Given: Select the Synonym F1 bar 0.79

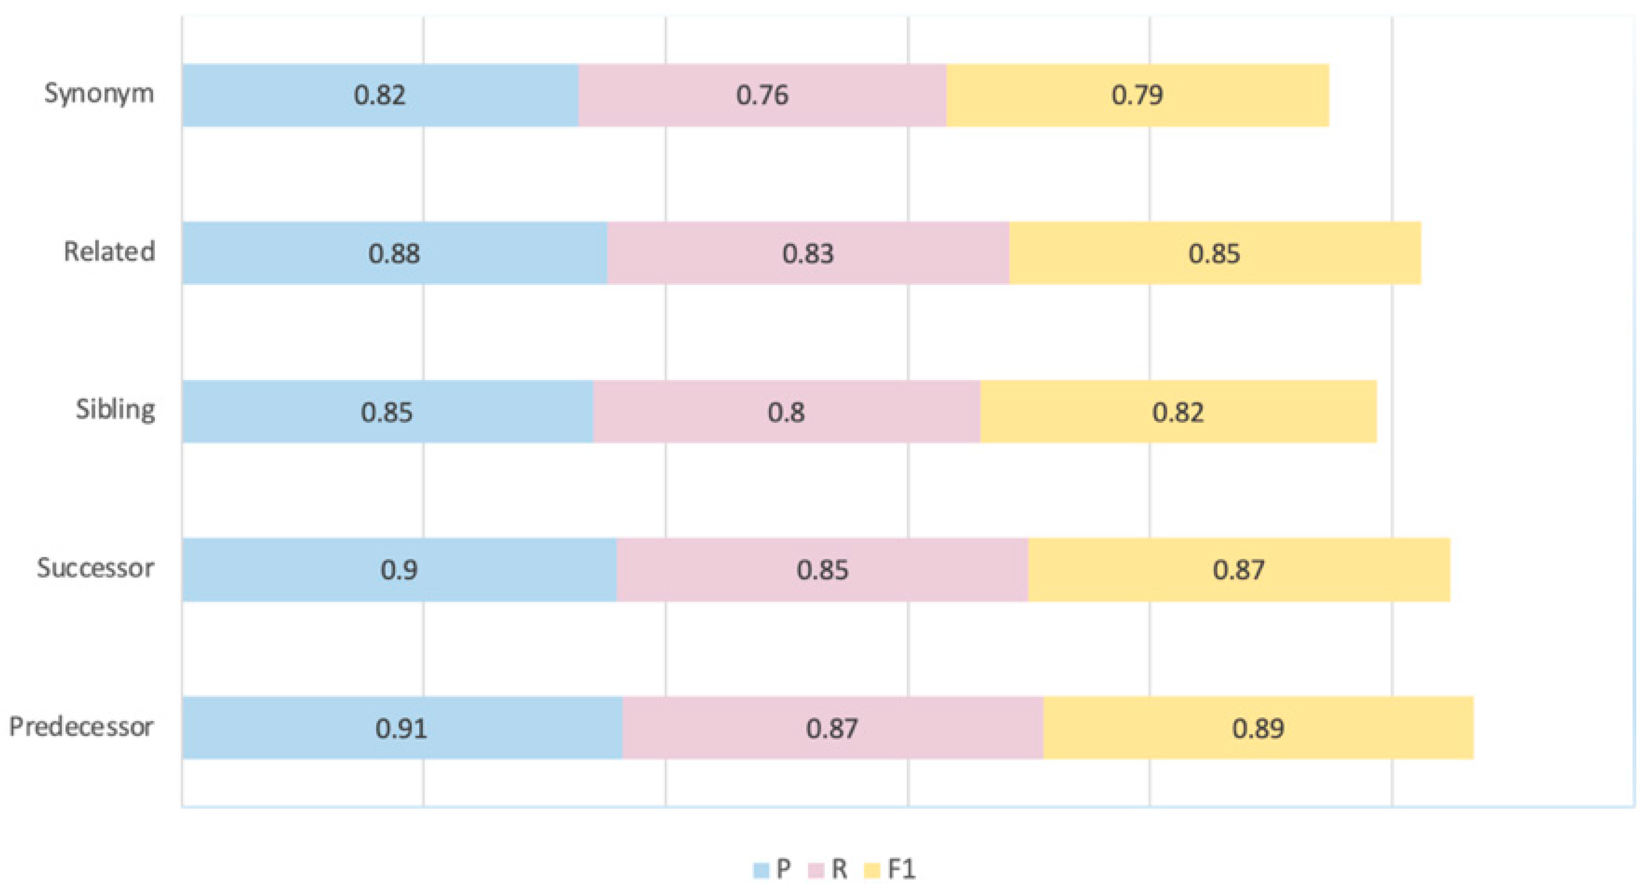Looking at the screenshot, I should [x=1137, y=95].
